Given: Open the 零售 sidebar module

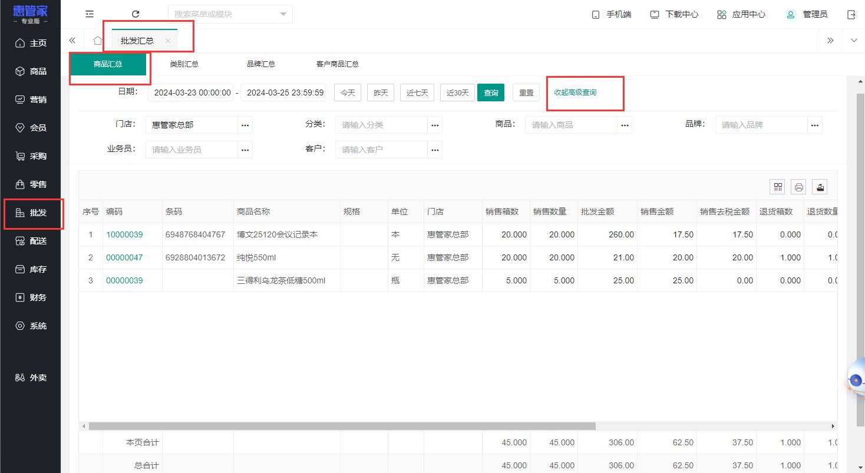Looking at the screenshot, I should [31, 184].
